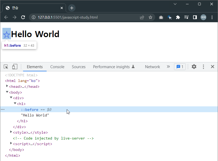View site information icon in address bar
Screen dimensions: 218x161
click(x=33, y=17)
